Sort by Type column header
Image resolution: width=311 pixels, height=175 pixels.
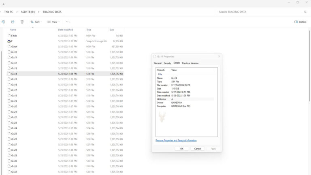89,30
